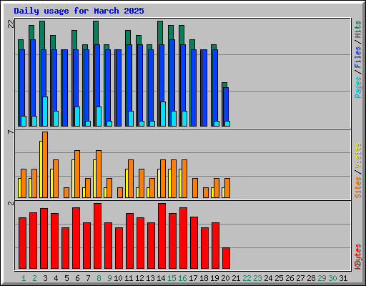Click the red KBytes bar for day 14
Screen dimensions: 366x286
[x=162, y=236]
